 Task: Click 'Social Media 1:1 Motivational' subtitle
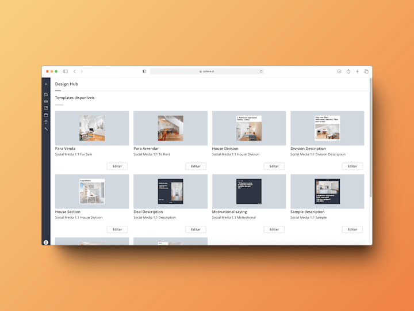234,217
